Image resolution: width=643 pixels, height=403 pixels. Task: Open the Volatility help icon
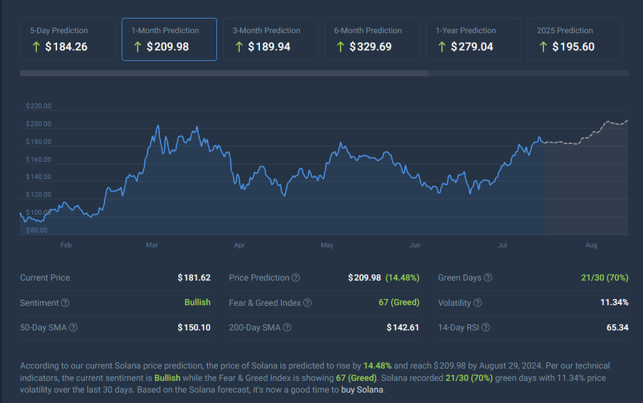[477, 303]
